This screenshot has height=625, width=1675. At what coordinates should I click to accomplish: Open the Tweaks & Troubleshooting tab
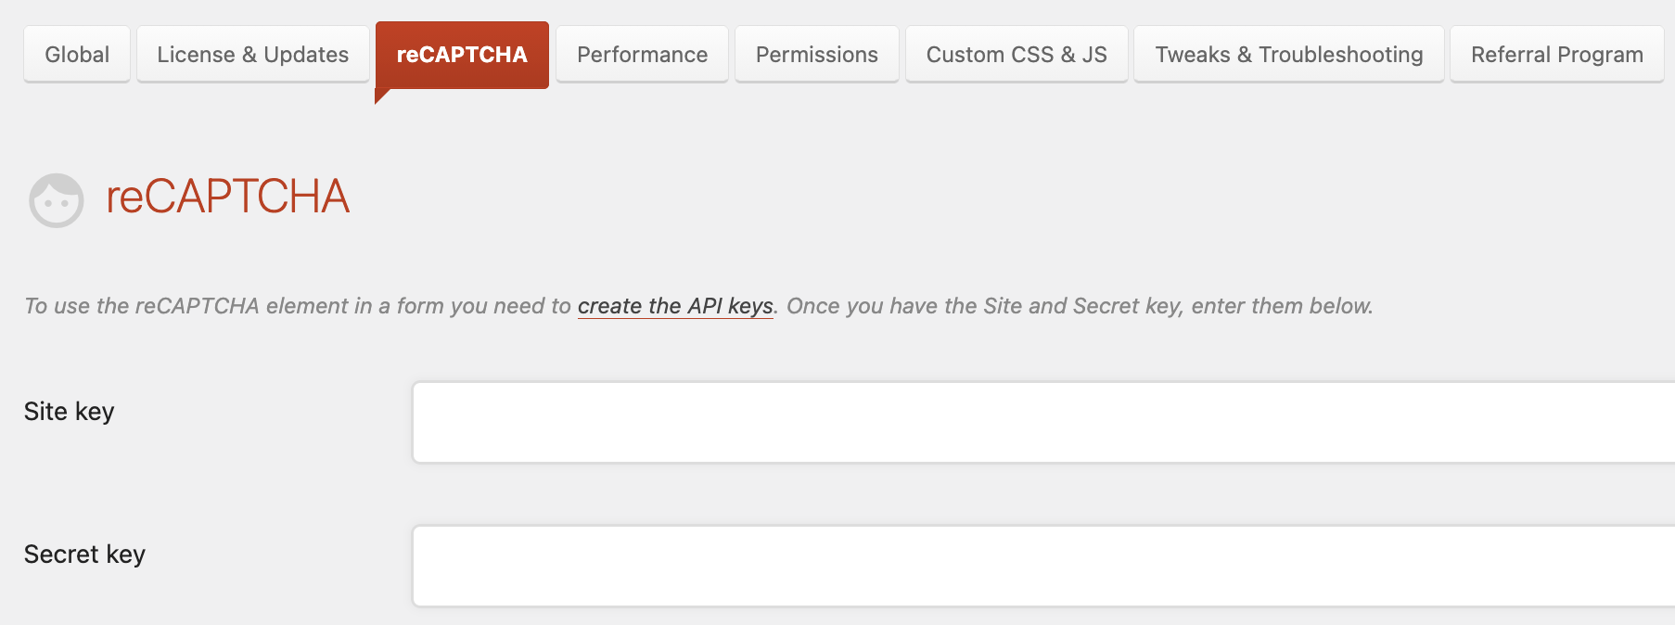[1288, 55]
